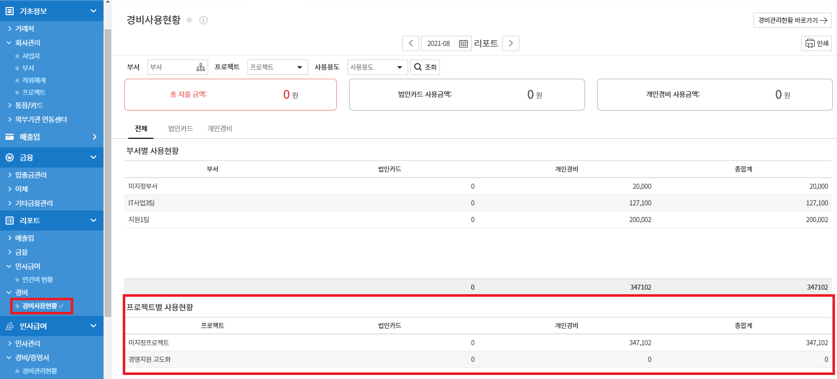The width and height of the screenshot is (837, 379).
Task: Click the info icon beside page title
Action: [x=204, y=20]
